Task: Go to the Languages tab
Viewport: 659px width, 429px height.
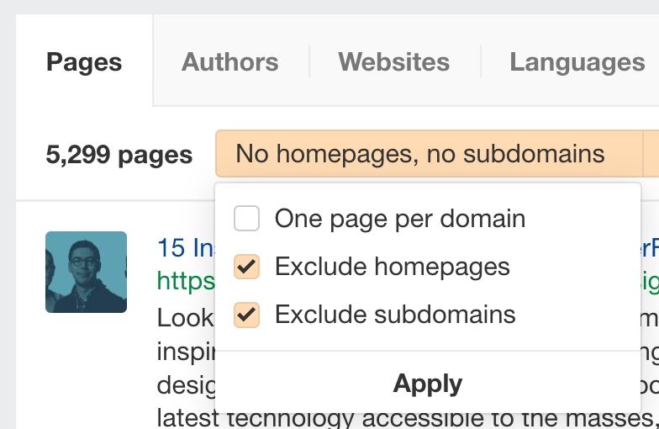Action: (577, 62)
